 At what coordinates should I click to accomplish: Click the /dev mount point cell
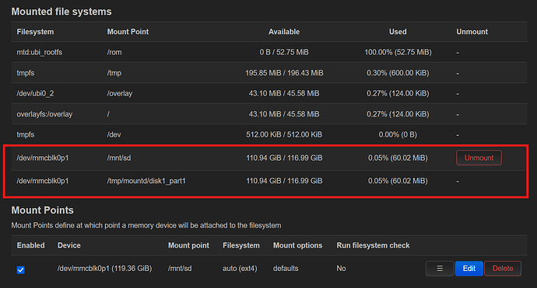[x=114, y=134]
